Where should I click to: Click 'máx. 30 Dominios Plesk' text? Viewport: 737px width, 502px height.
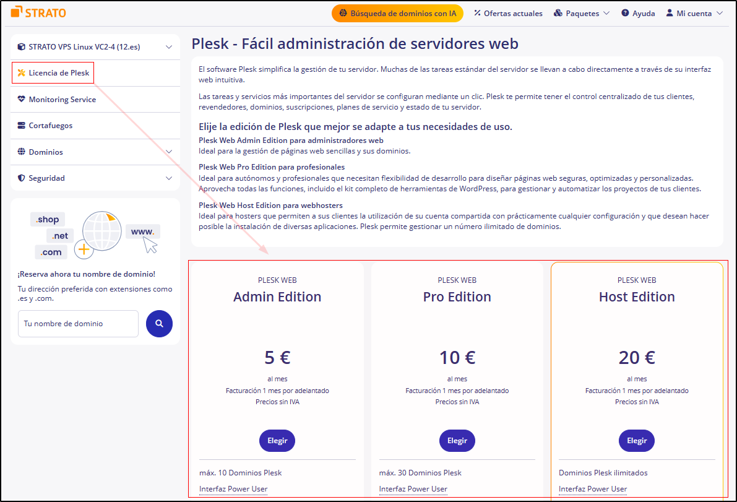[420, 473]
